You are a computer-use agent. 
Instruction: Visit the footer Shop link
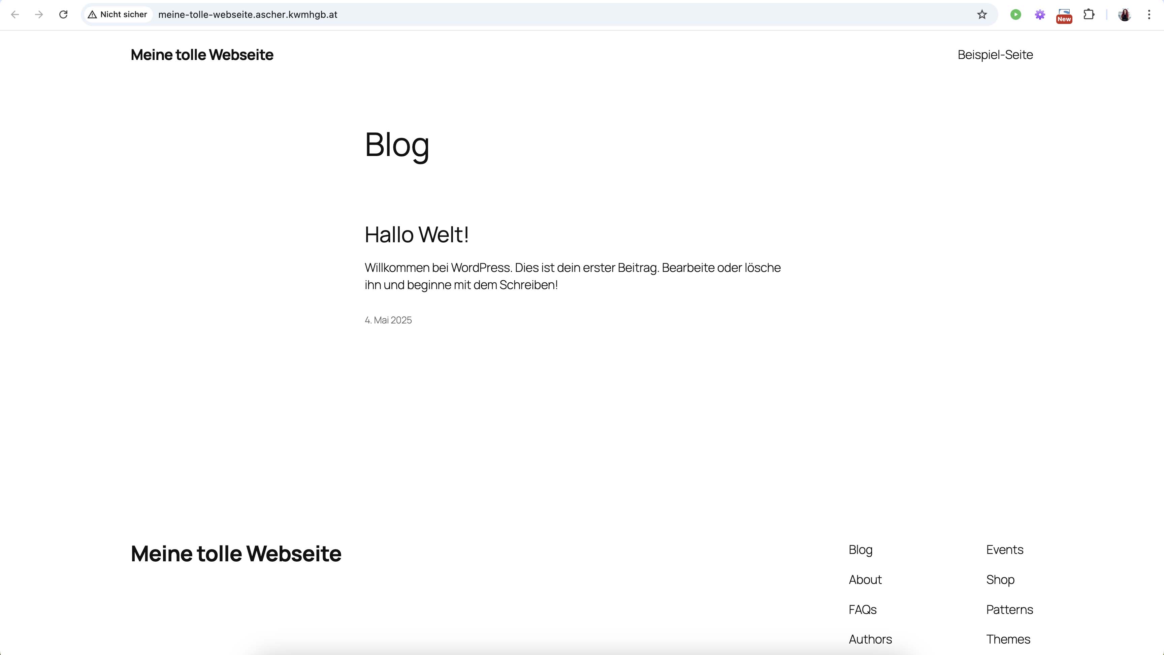[x=1000, y=580]
